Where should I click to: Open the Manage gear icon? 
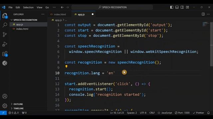pos(5,106)
